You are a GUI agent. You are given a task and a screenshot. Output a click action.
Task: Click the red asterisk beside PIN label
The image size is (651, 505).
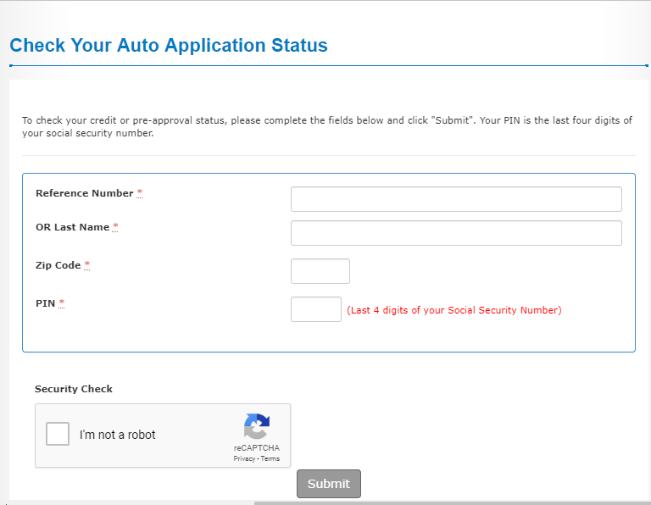(x=62, y=303)
